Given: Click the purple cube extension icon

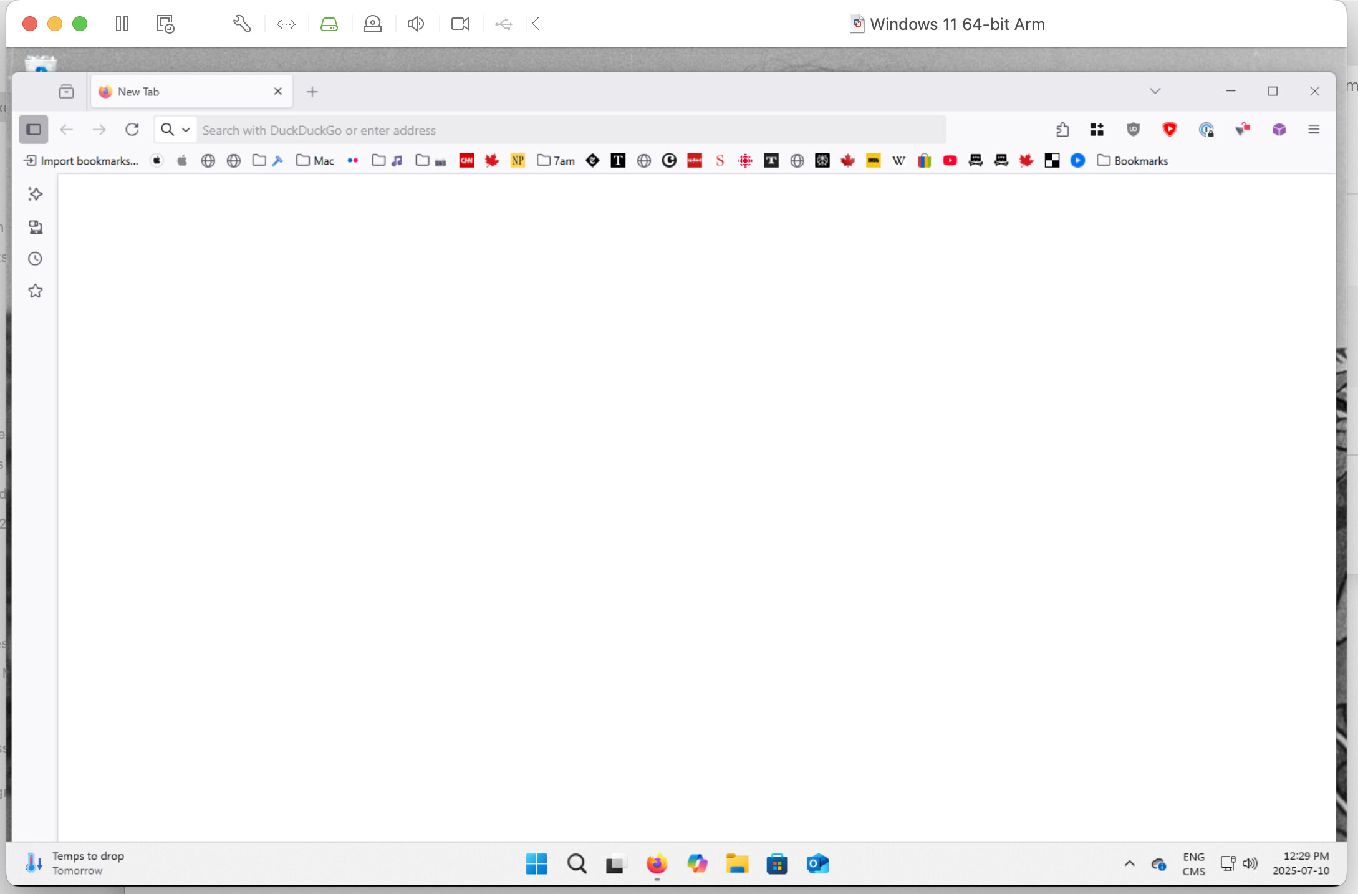Looking at the screenshot, I should coord(1279,130).
